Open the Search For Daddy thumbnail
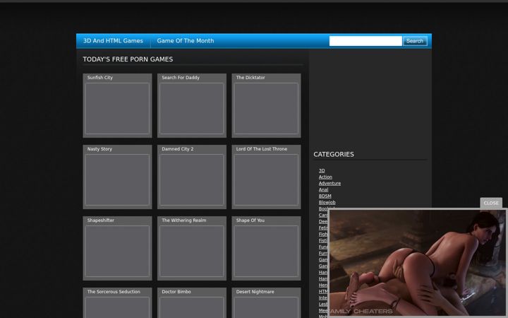Viewport: 508px width, 318px height. pyautogui.click(x=192, y=108)
